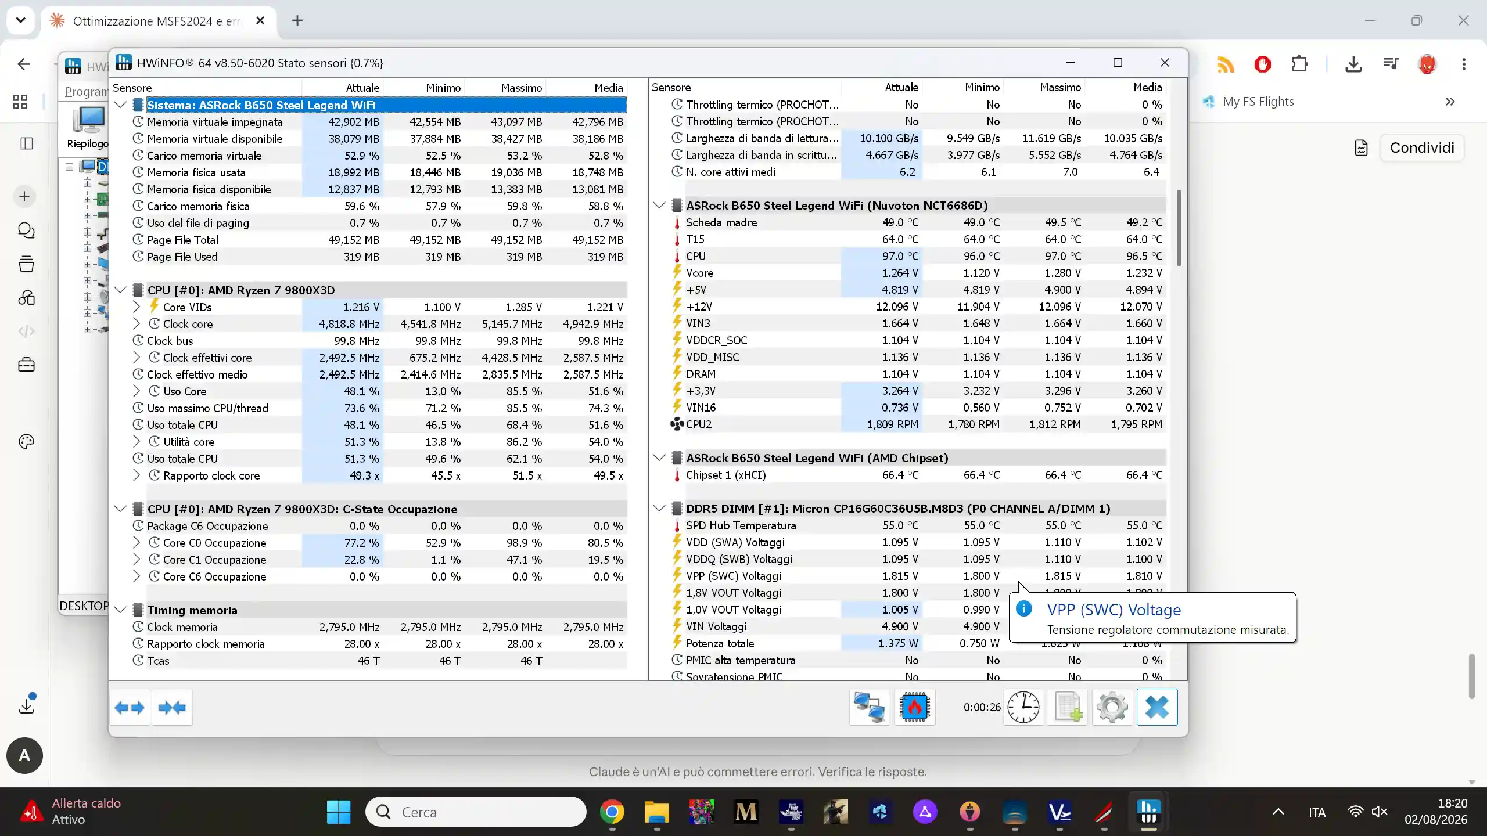
Task: Expand the Core VIDs row
Action: click(137, 307)
